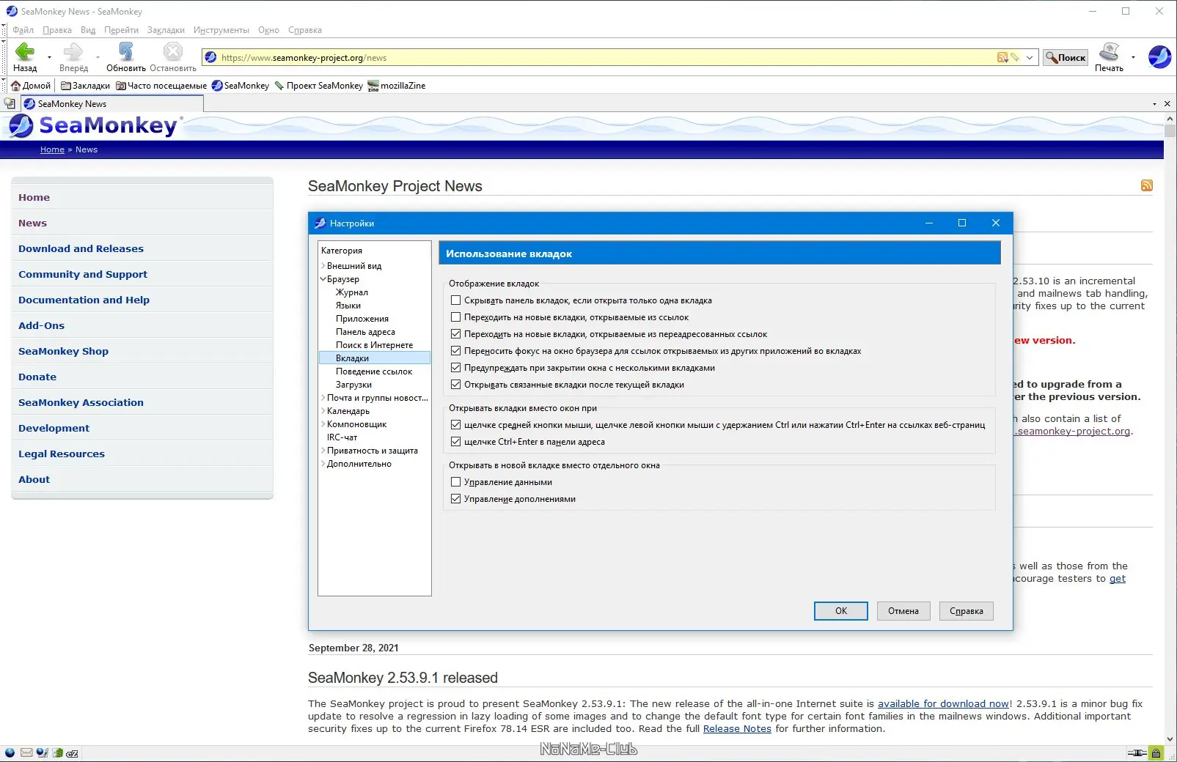Open the Browser component icon in the status bar
1177x762 pixels.
10,752
